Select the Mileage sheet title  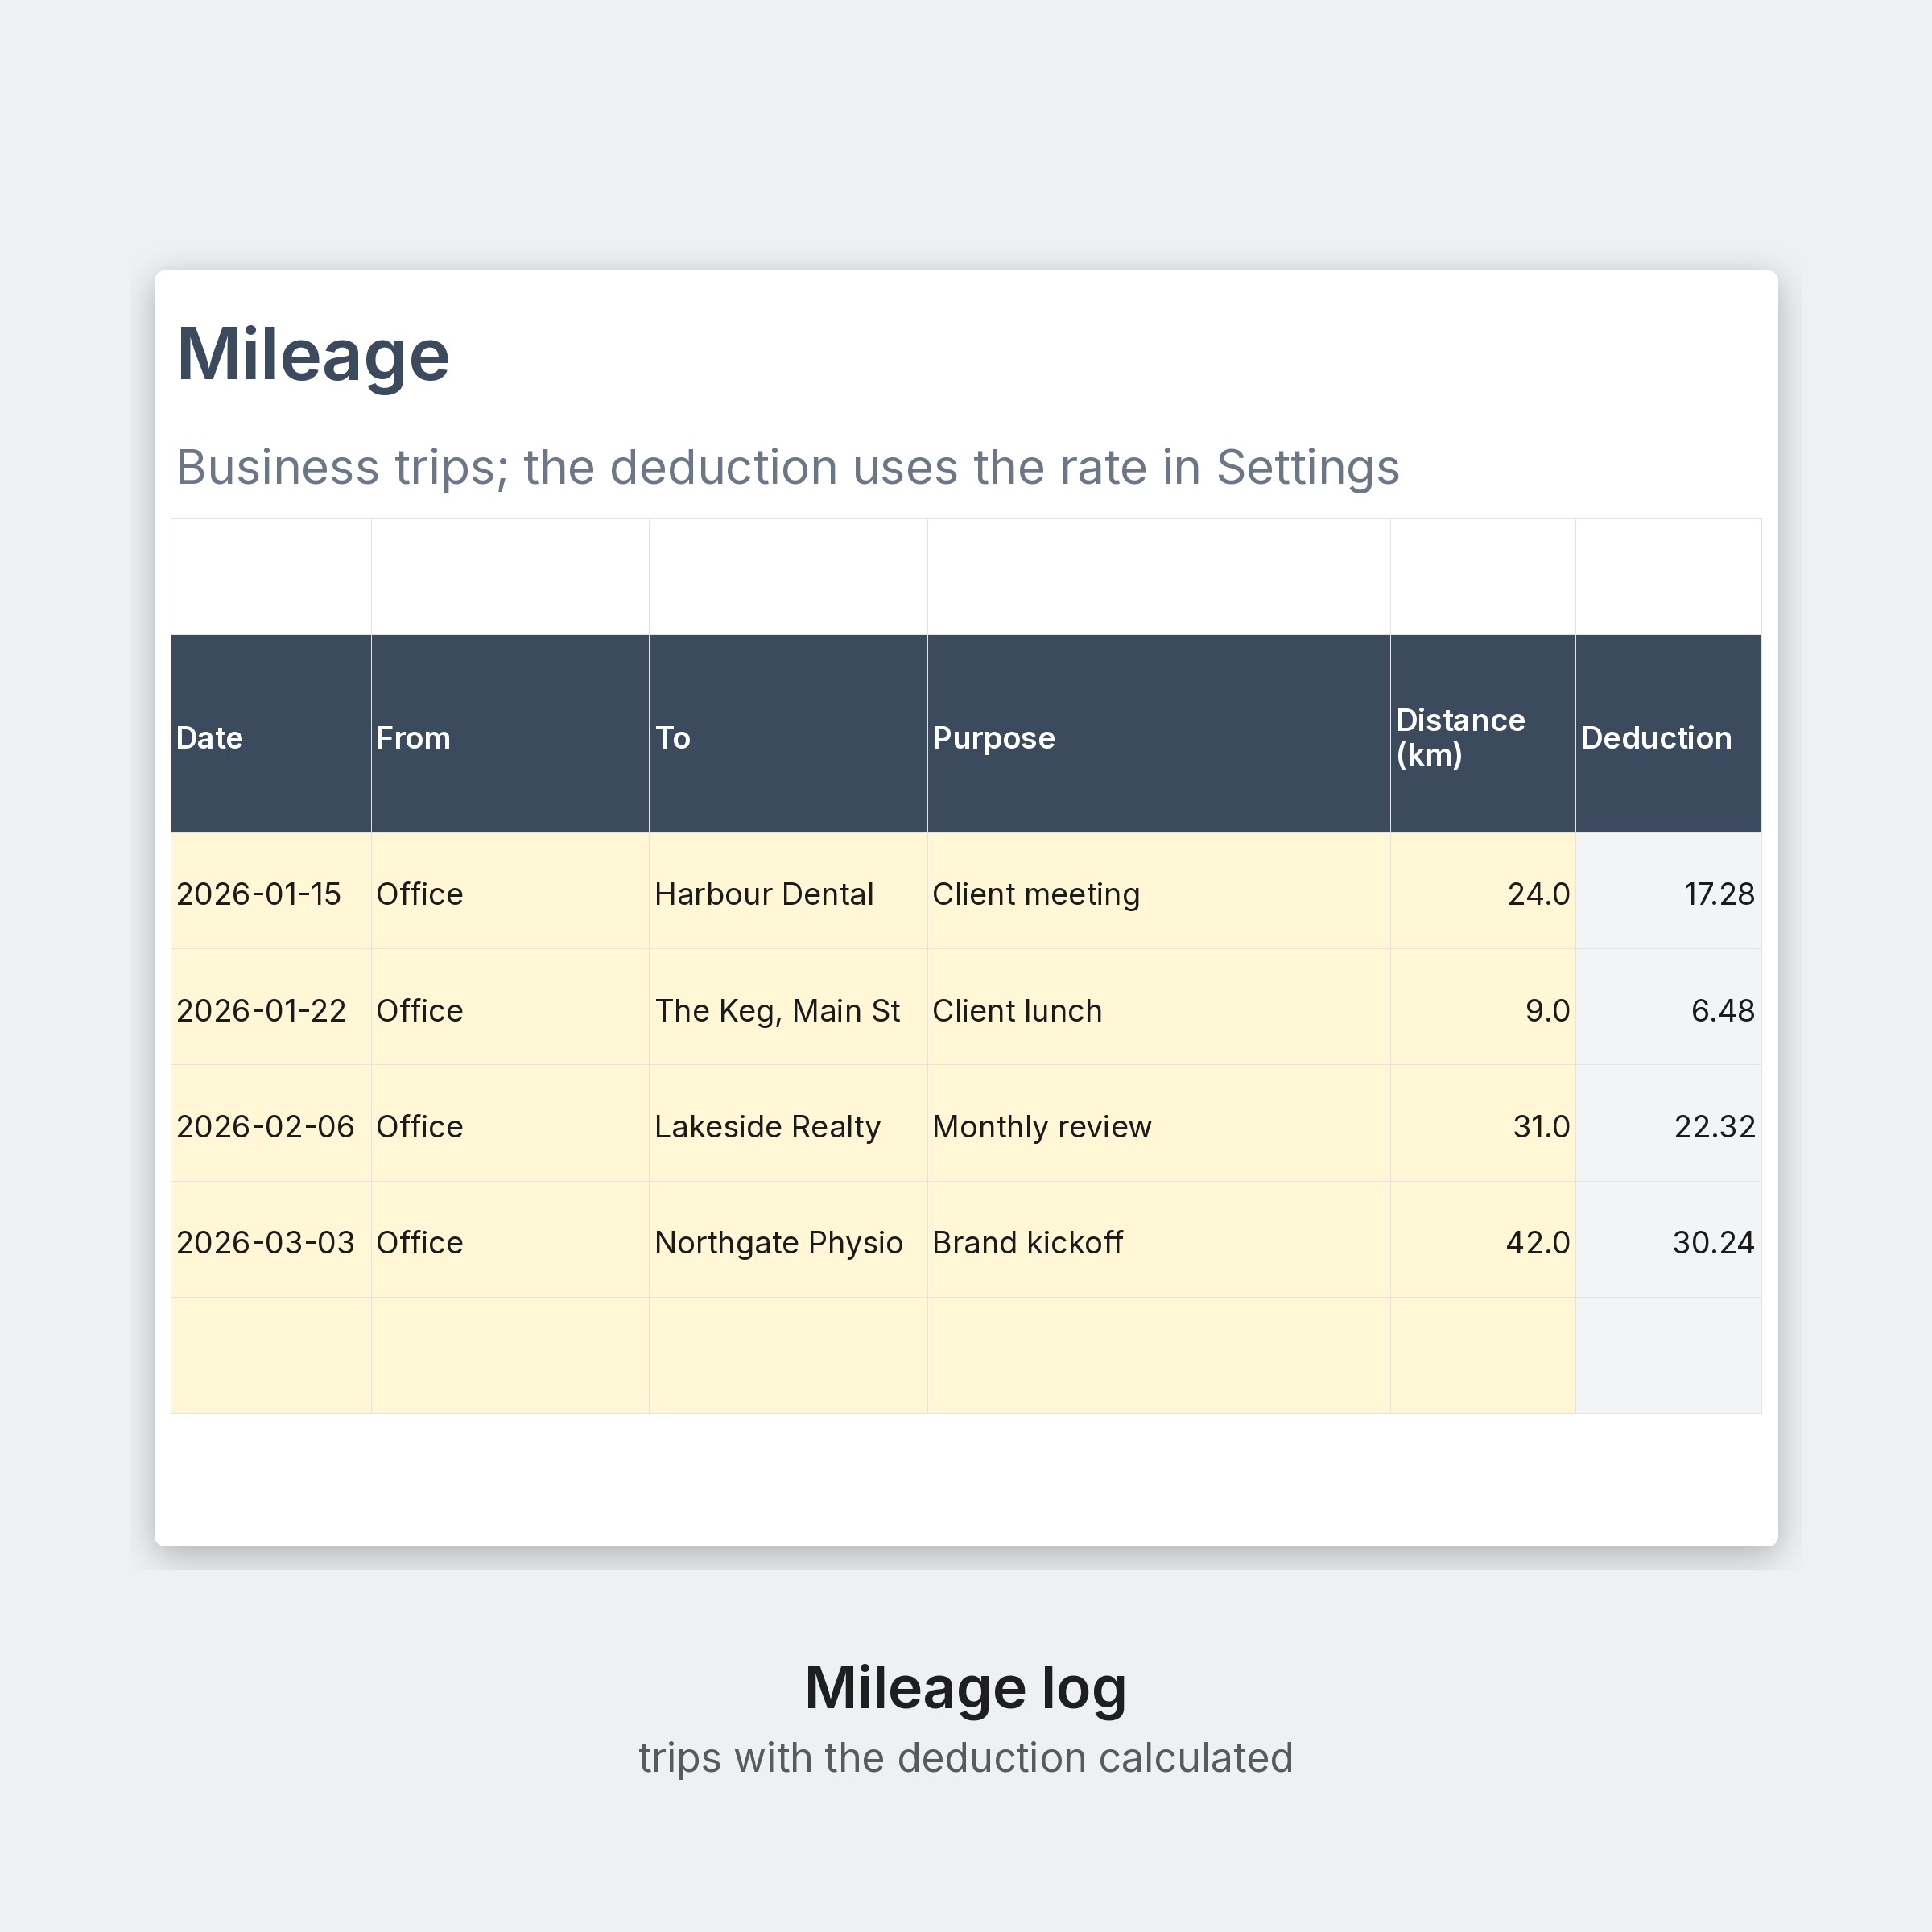[313, 355]
